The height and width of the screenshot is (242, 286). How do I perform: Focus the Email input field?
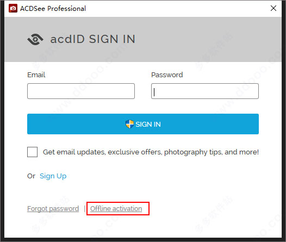[x=81, y=91]
